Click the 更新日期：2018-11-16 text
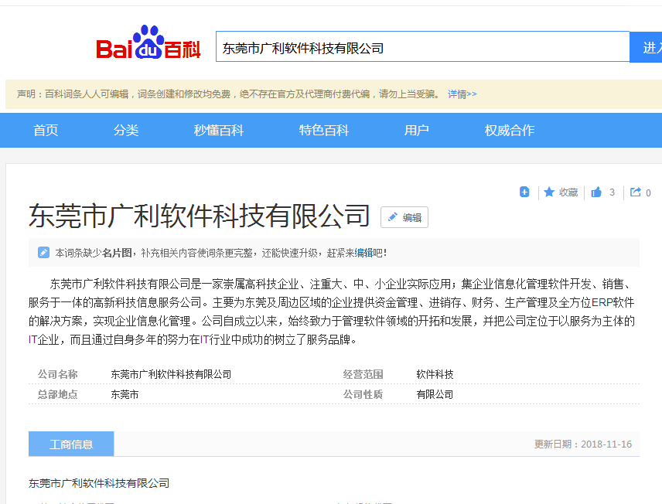This screenshot has width=662, height=504. coord(583,444)
